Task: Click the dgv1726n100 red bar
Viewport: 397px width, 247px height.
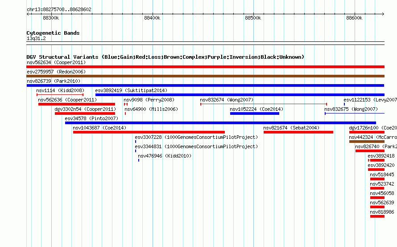Action: click(367, 132)
